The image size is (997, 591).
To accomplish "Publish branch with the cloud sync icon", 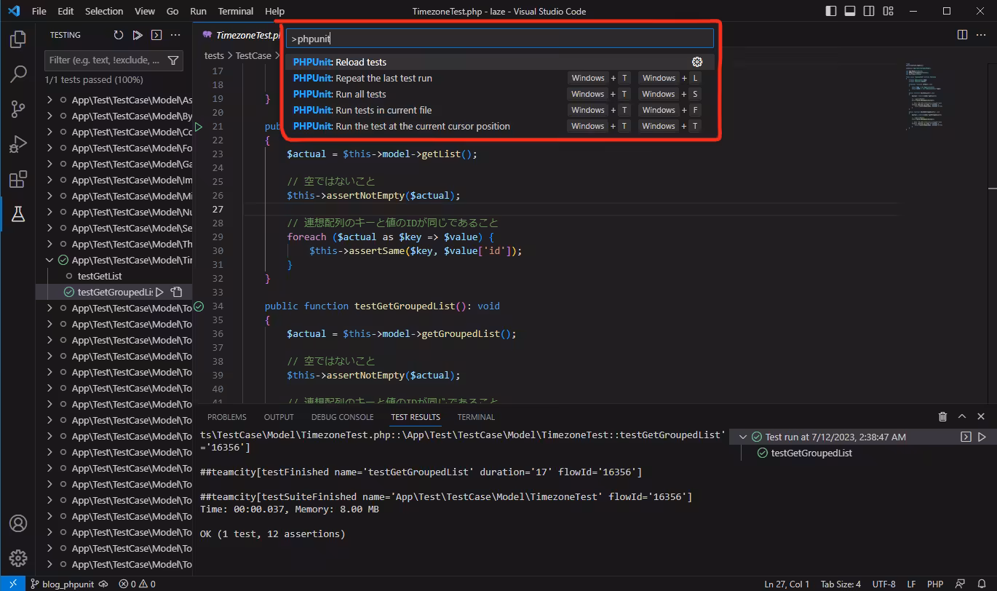I will (103, 584).
